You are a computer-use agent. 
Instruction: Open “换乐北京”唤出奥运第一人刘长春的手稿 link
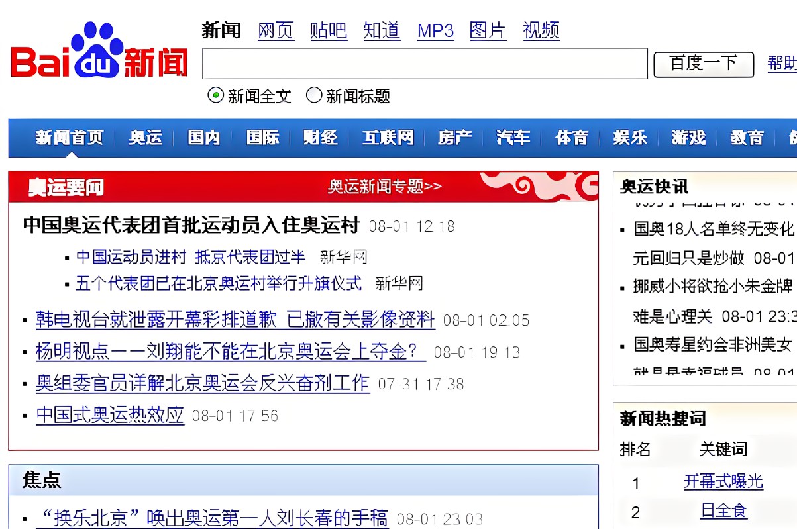coord(212,518)
